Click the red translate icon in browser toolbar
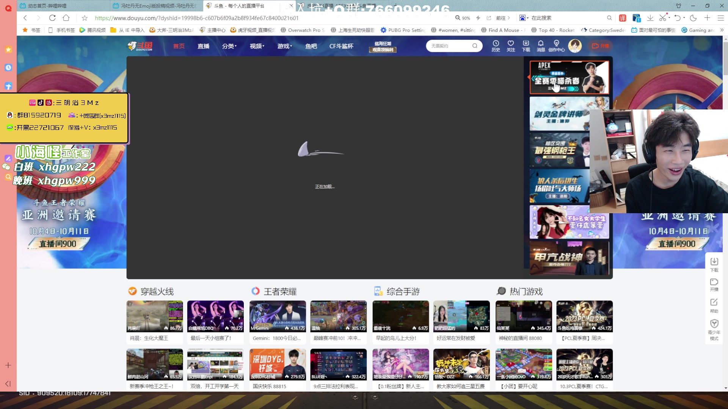The height and width of the screenshot is (409, 728). click(x=623, y=18)
